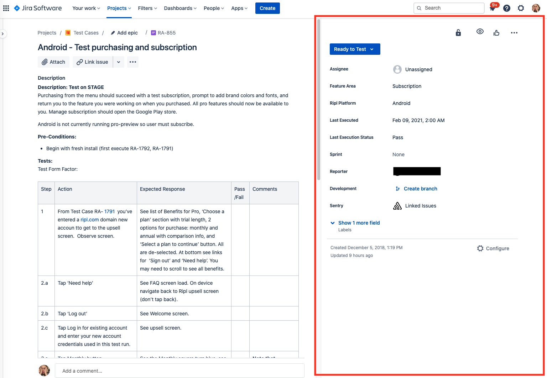Click the Attach button
The height and width of the screenshot is (378, 547).
[53, 62]
